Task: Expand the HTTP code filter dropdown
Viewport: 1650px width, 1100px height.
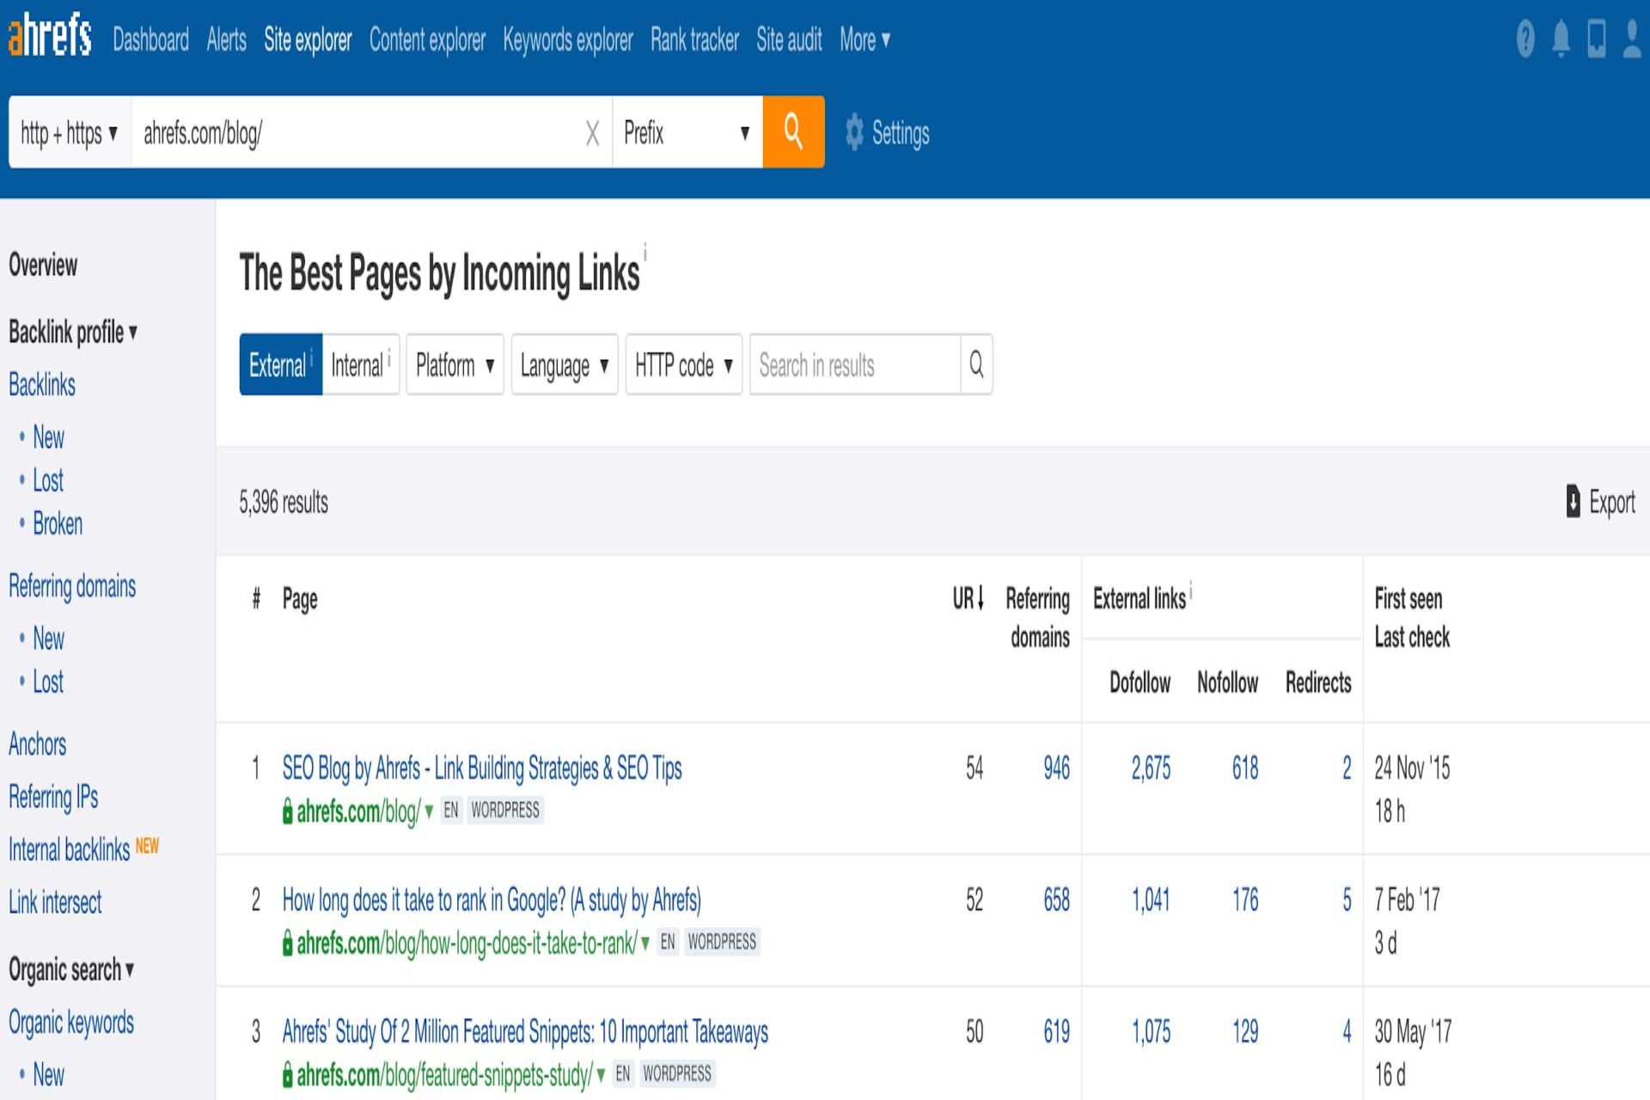Action: click(x=683, y=364)
